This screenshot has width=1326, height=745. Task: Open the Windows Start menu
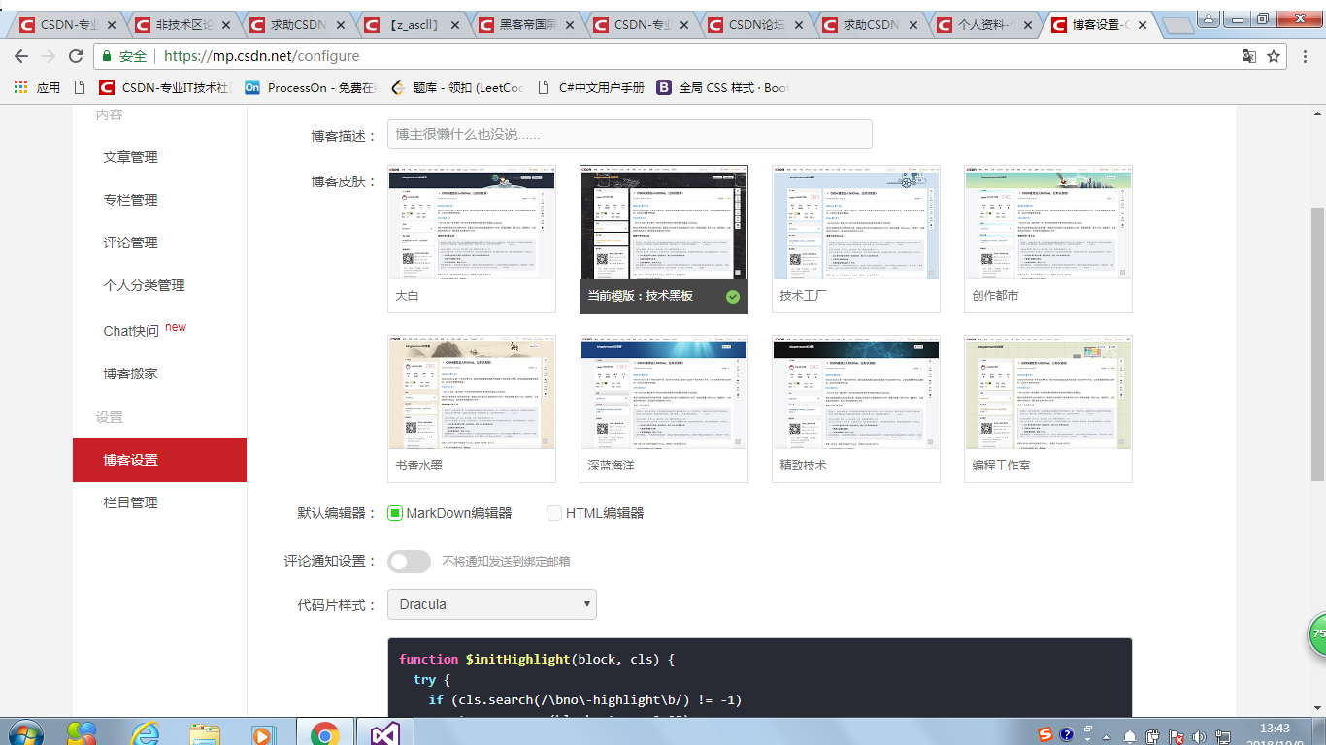[24, 734]
